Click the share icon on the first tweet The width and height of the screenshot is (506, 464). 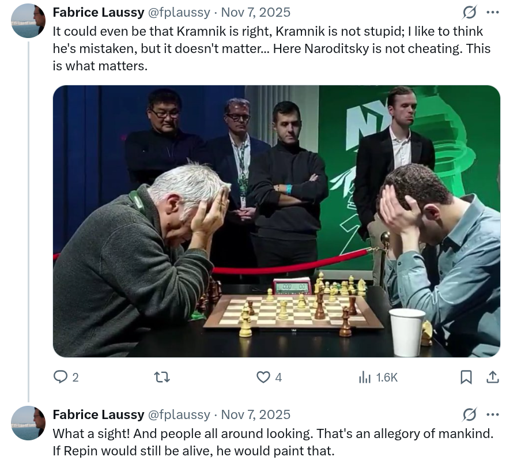coord(493,377)
